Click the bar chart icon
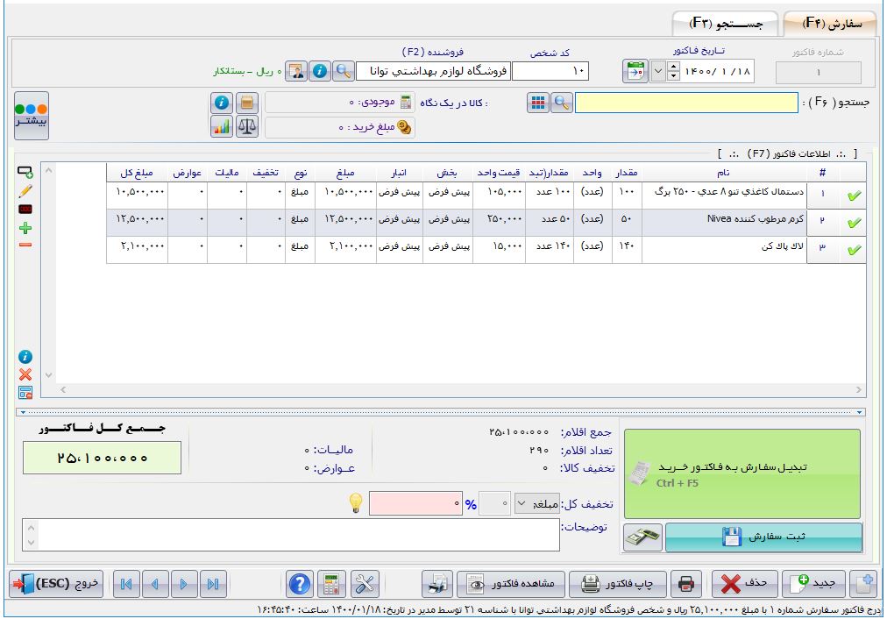Screen dimensions: 887x619 [222, 127]
